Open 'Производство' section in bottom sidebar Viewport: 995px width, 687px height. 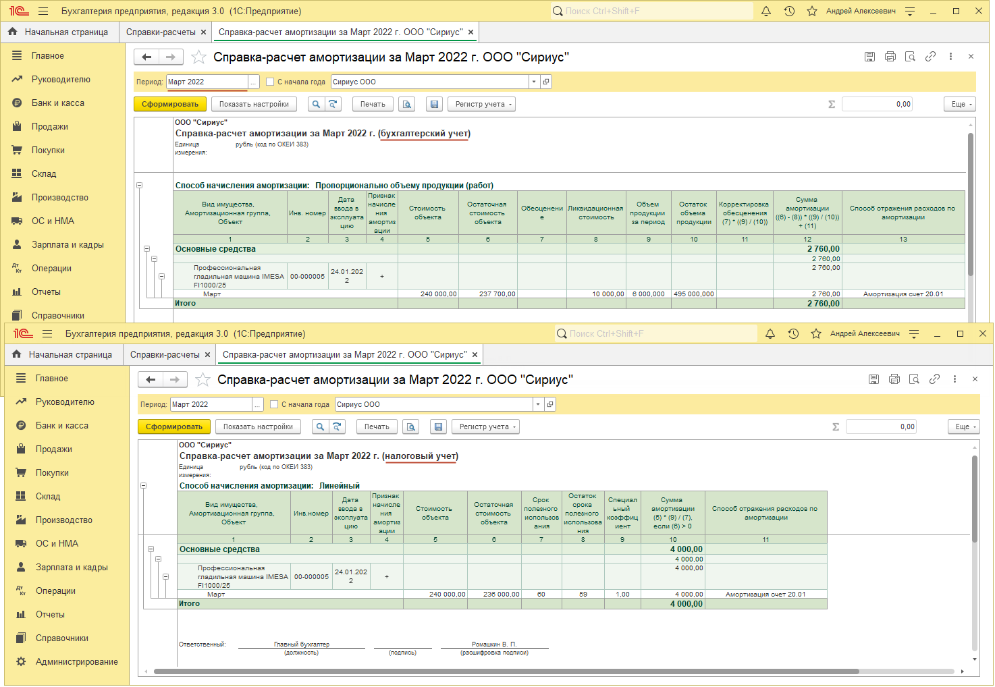click(x=64, y=520)
